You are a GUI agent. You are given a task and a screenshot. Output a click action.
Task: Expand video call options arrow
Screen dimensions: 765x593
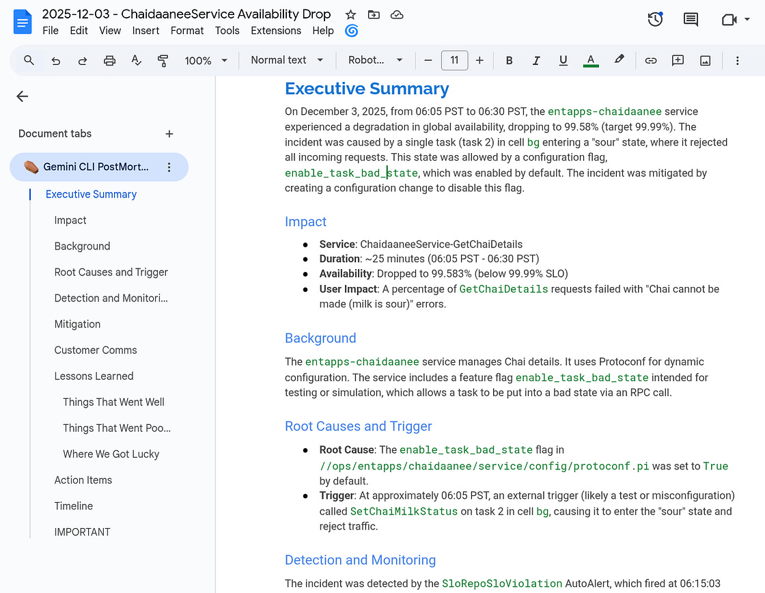point(747,20)
